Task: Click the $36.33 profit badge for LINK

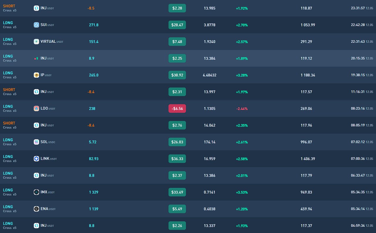Action: 177,159
